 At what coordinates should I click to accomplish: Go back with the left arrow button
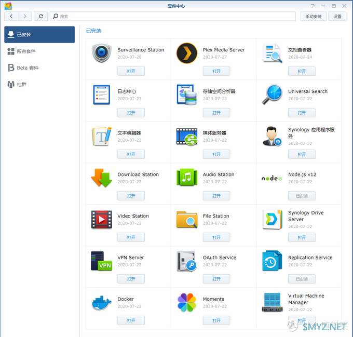coord(11,16)
